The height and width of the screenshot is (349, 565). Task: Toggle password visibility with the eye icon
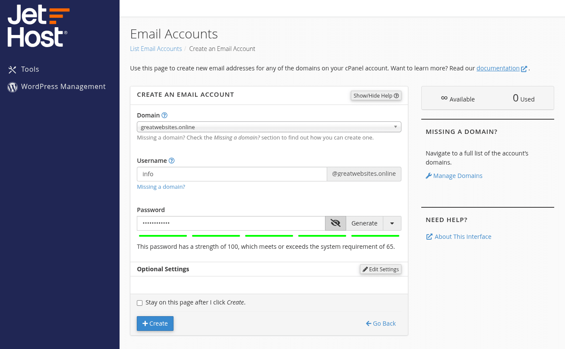pos(335,223)
